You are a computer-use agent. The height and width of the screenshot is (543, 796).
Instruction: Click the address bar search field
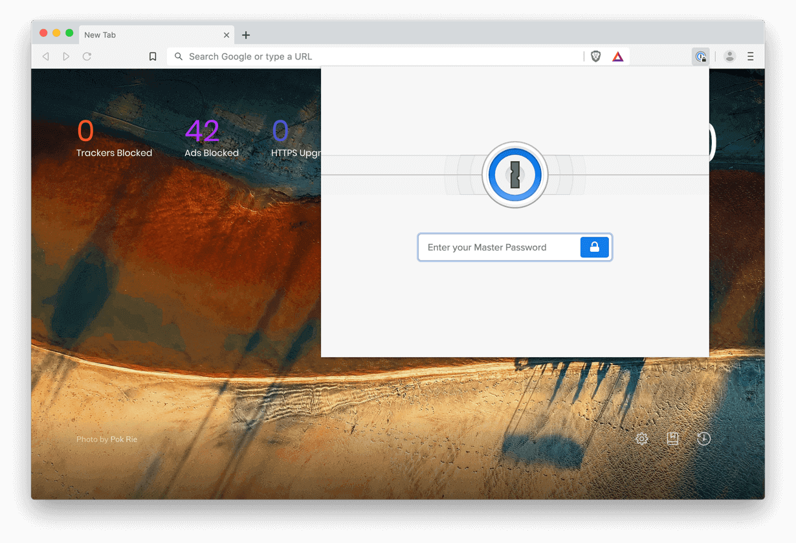tap(324, 56)
